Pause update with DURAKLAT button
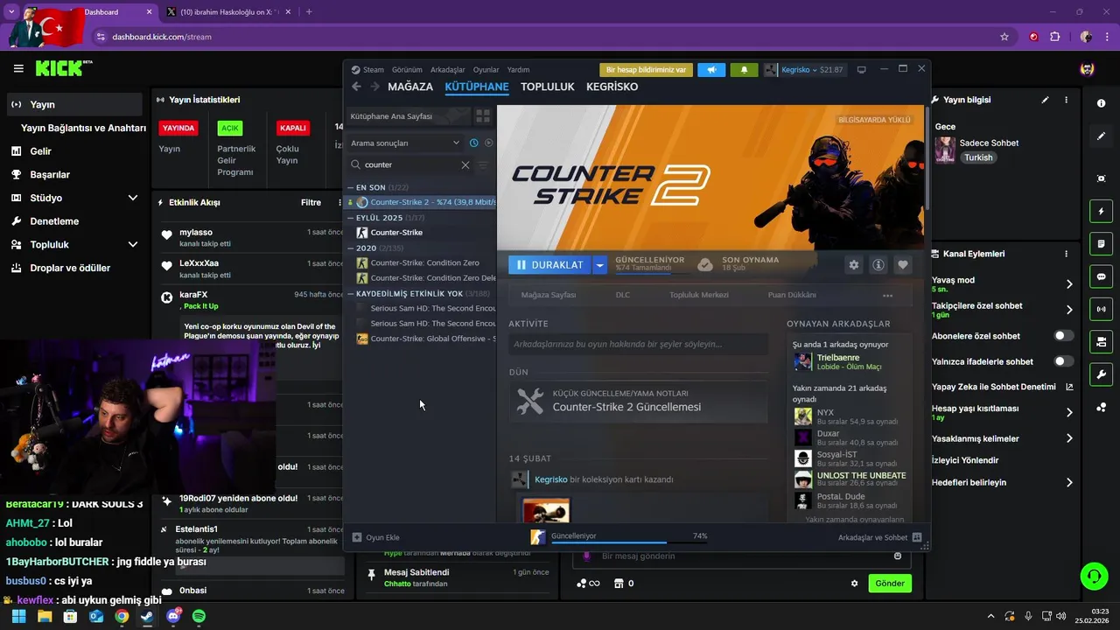This screenshot has height=630, width=1120. tap(550, 264)
